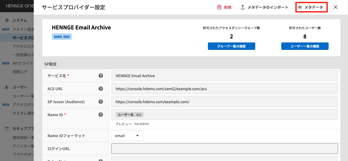The image size is (348, 161).
Task: Click グループ一覧の確認 button
Action: [232, 46]
